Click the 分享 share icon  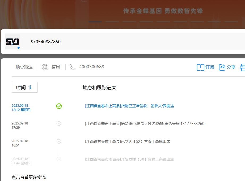click(222, 67)
